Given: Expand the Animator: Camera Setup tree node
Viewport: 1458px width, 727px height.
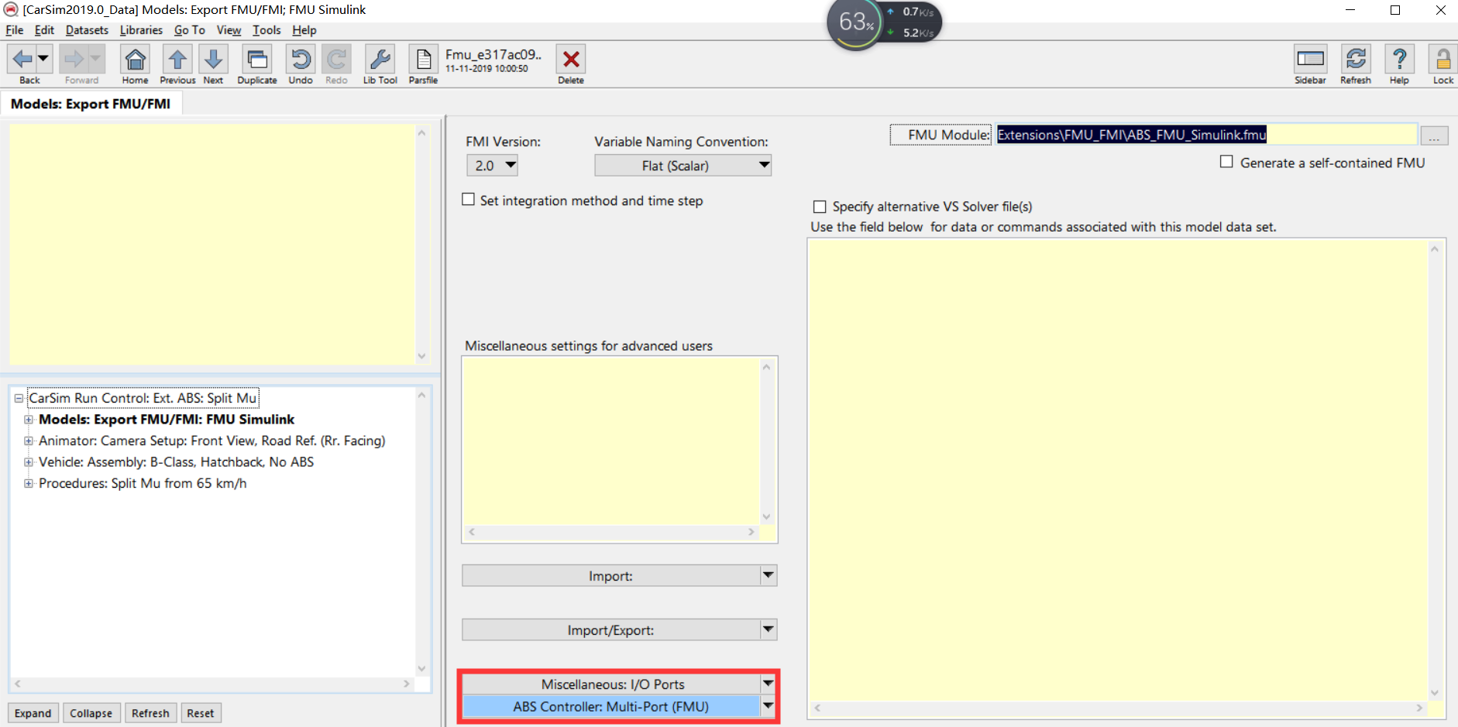Looking at the screenshot, I should tap(28, 441).
